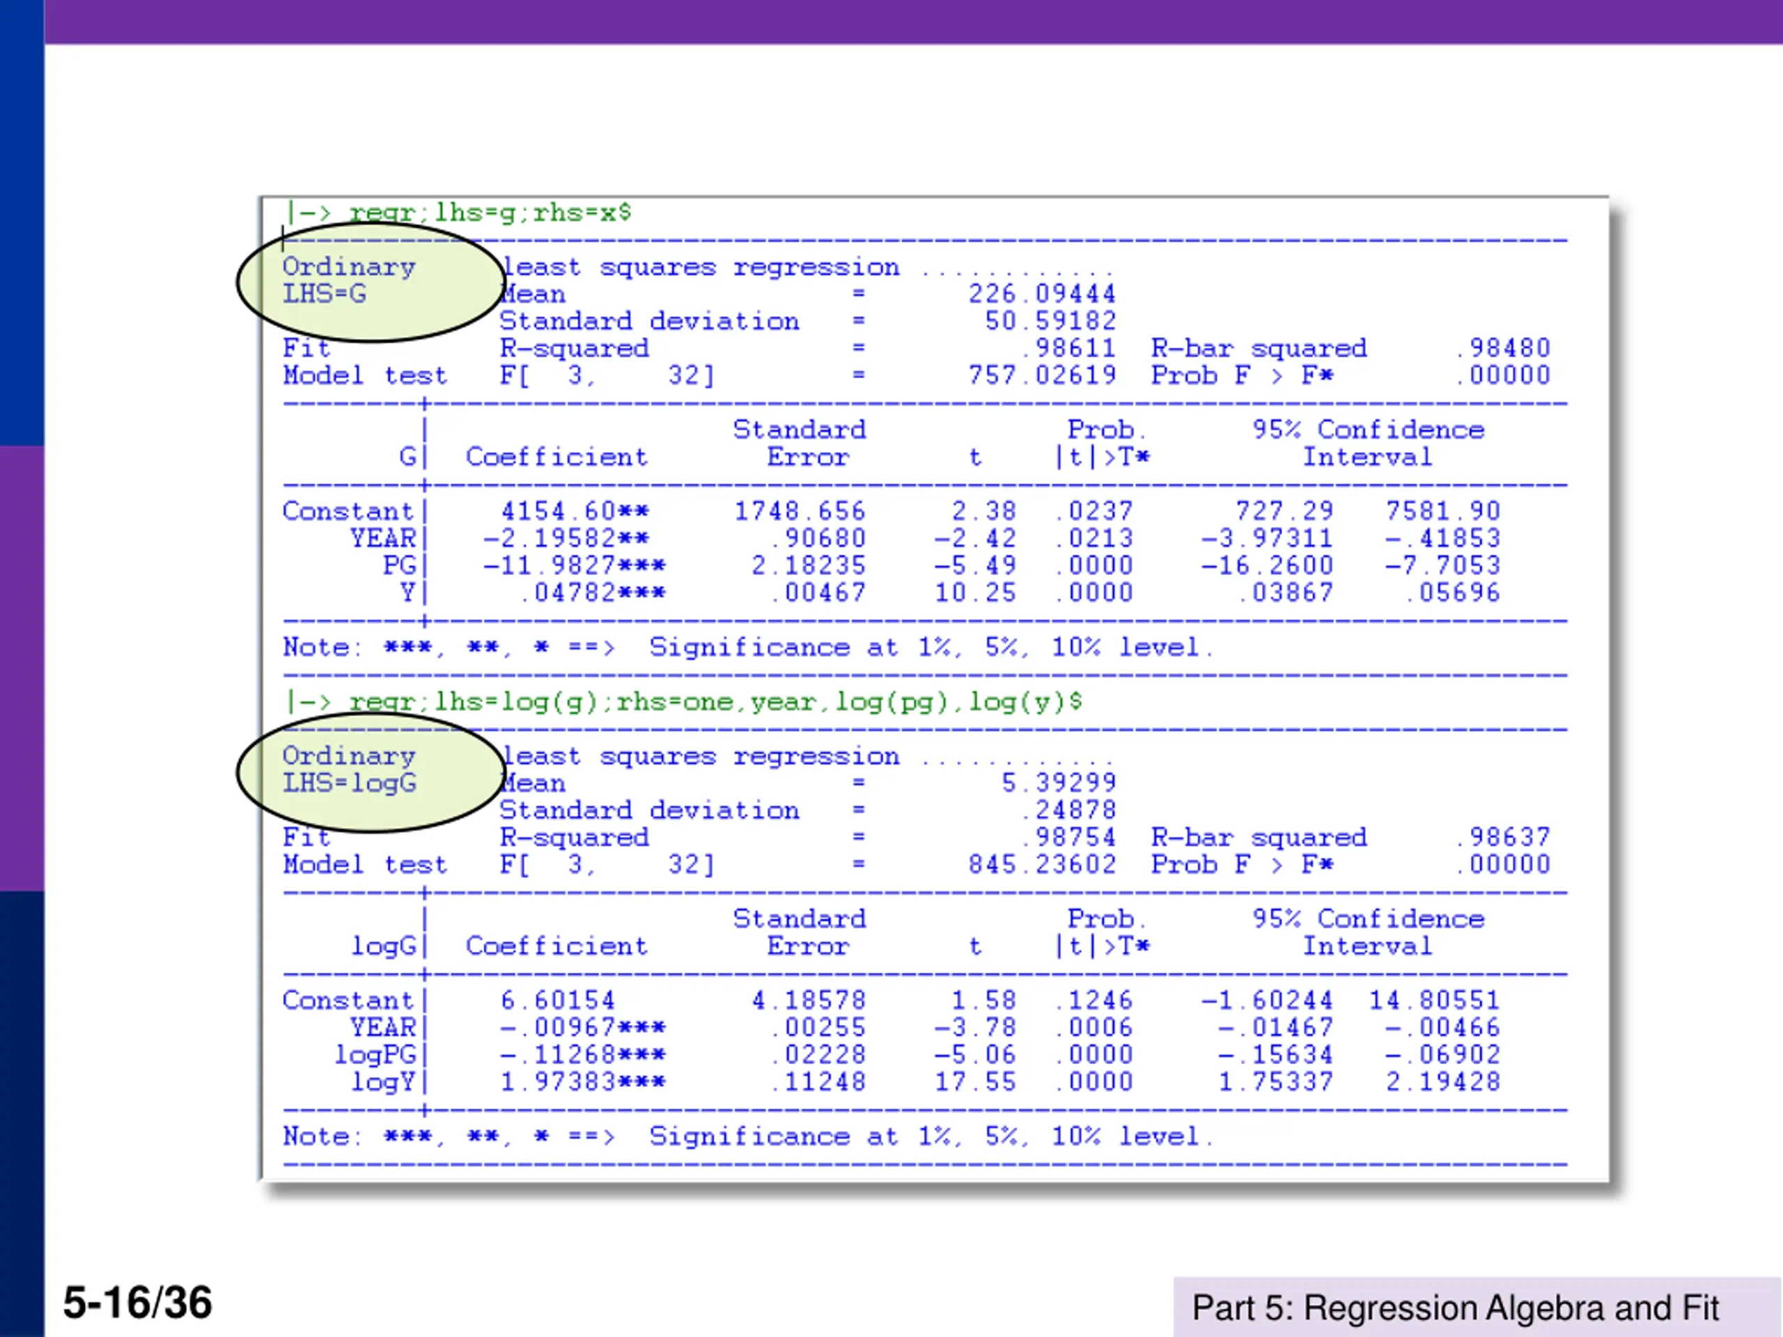Click the top significance Note line
1783x1337 pixels.
pos(747,647)
